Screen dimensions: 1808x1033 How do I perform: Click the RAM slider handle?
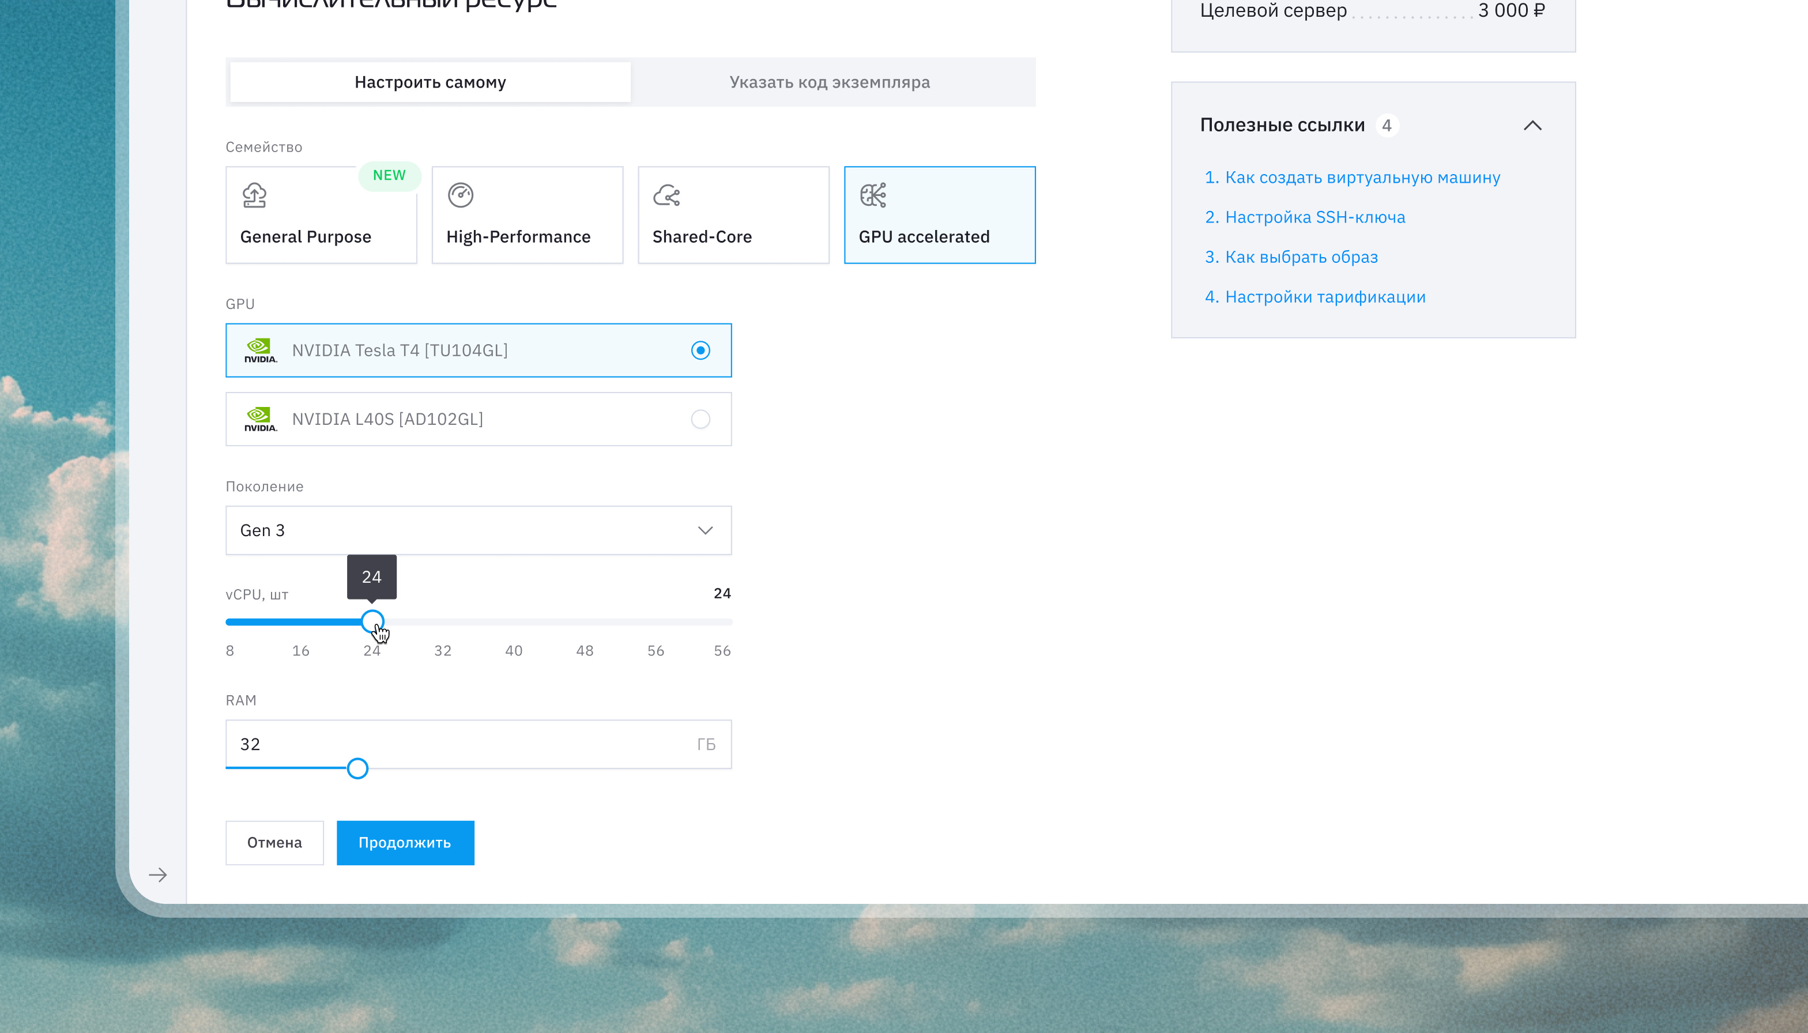pyautogui.click(x=357, y=768)
